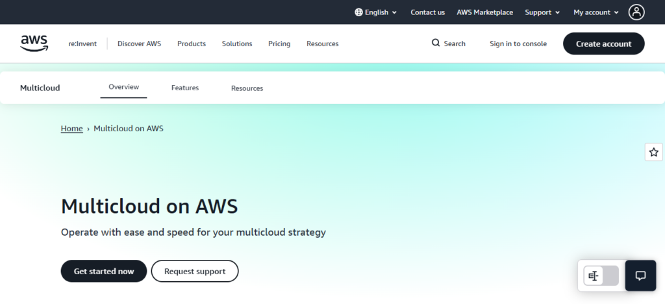Click the Create account button
Screen dimensions: 665x304
point(603,44)
